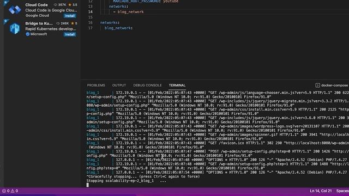The image size is (349, 196).
Task: Click the Spaces indentation setting
Action: pyautogui.click(x=342, y=191)
